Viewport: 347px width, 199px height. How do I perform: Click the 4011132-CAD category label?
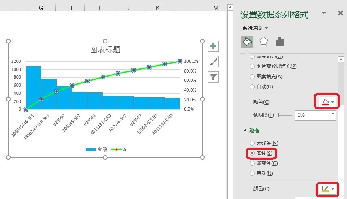pos(162,124)
